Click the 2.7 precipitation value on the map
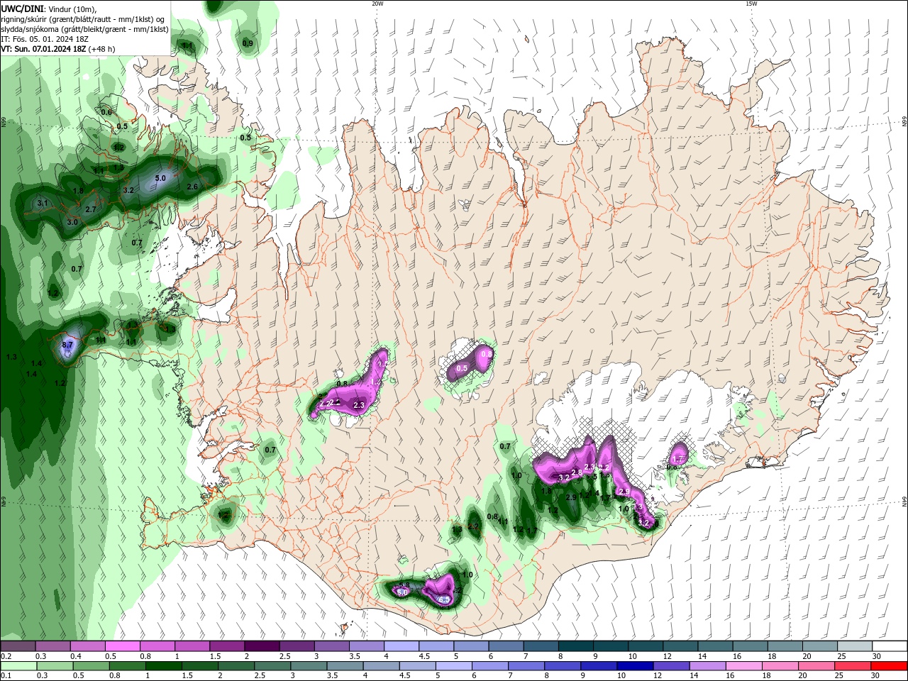Screen dimensions: 908x681 click(91, 210)
